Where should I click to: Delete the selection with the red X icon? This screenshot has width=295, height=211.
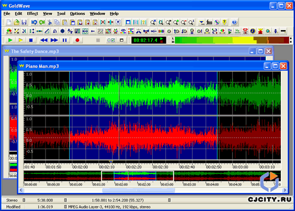pos(103,22)
